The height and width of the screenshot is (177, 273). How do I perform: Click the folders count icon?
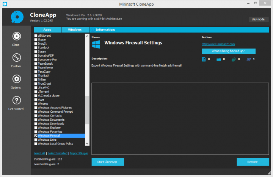point(218,59)
